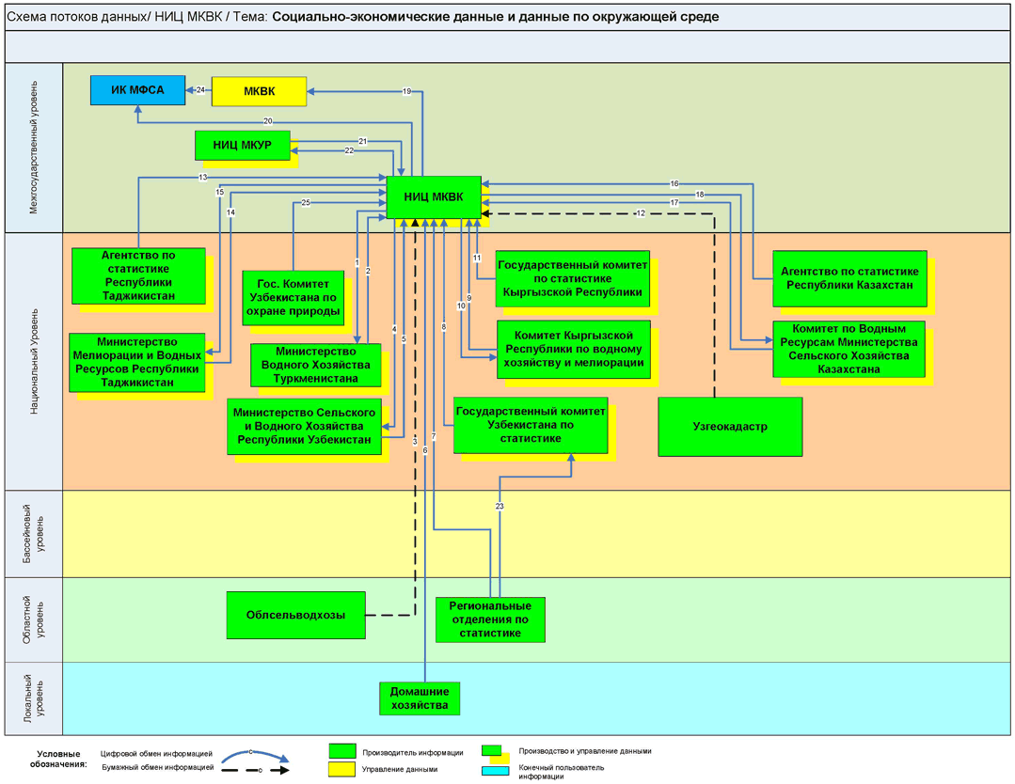Select the Облсельводхозы node
The image size is (1015, 784).
(x=295, y=616)
